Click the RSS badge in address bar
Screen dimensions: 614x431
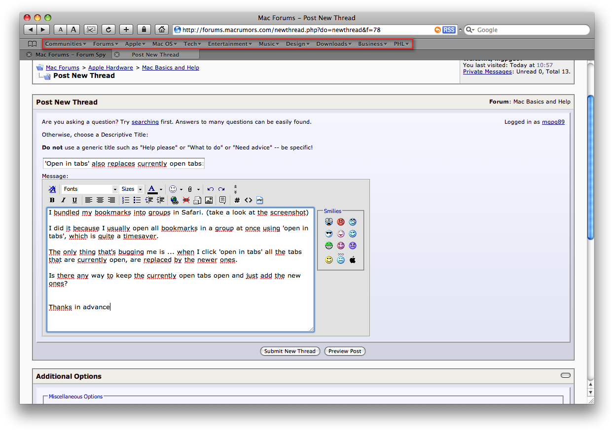449,30
